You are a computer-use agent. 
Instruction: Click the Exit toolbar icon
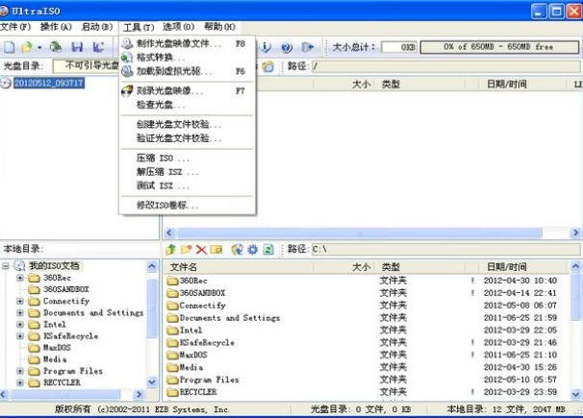[x=308, y=47]
